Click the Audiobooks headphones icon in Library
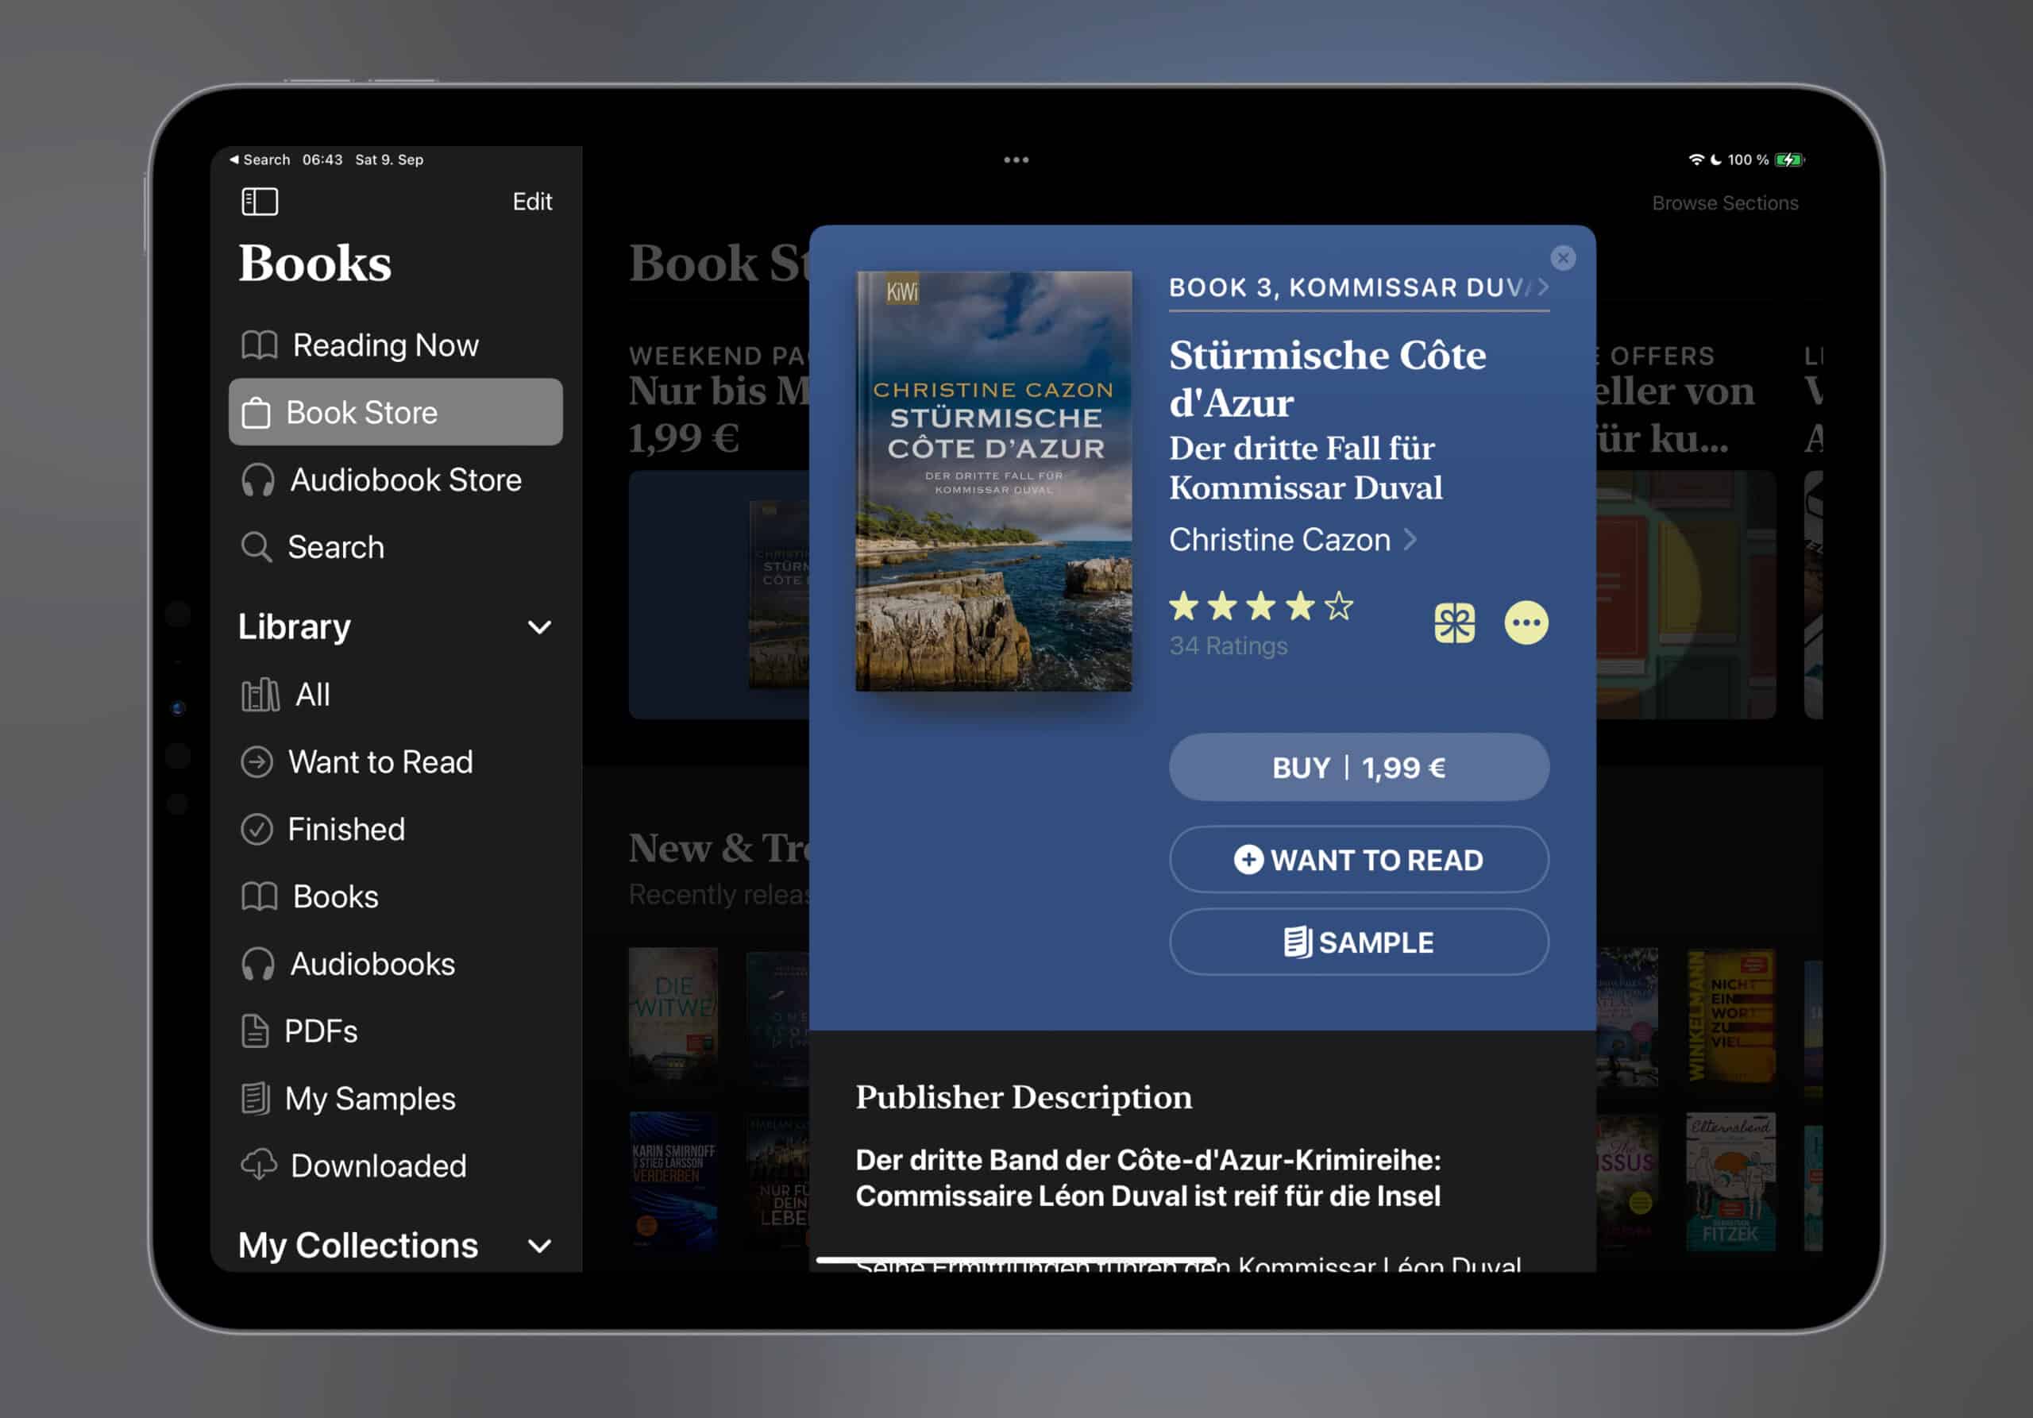 coord(257,964)
